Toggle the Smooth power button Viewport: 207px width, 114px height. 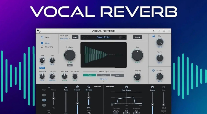[77, 87]
